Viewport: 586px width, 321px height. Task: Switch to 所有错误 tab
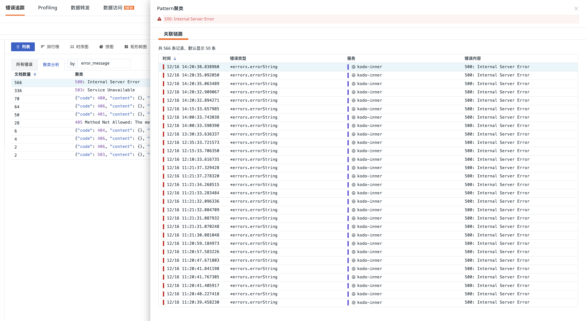coord(24,64)
